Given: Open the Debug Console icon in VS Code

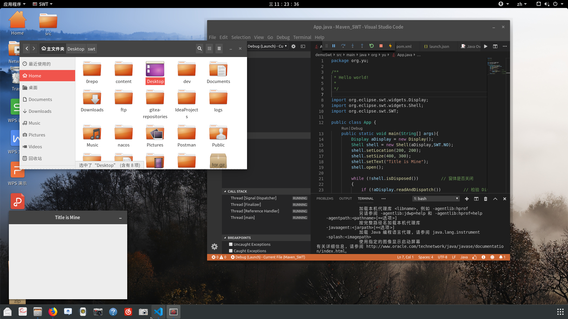Looking at the screenshot, I should (x=303, y=46).
